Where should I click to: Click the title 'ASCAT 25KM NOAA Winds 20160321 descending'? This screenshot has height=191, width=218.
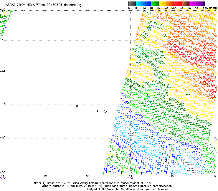pyautogui.click(x=43, y=5)
